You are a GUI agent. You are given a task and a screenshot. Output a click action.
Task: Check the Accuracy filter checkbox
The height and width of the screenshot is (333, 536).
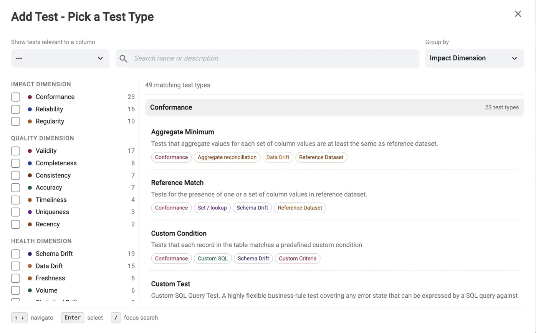(15, 188)
